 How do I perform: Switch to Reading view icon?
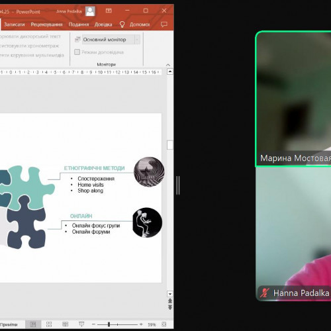pyautogui.click(x=66, y=324)
